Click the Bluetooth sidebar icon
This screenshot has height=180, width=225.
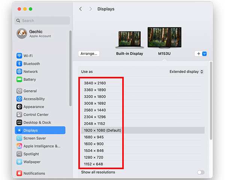coord(19,63)
